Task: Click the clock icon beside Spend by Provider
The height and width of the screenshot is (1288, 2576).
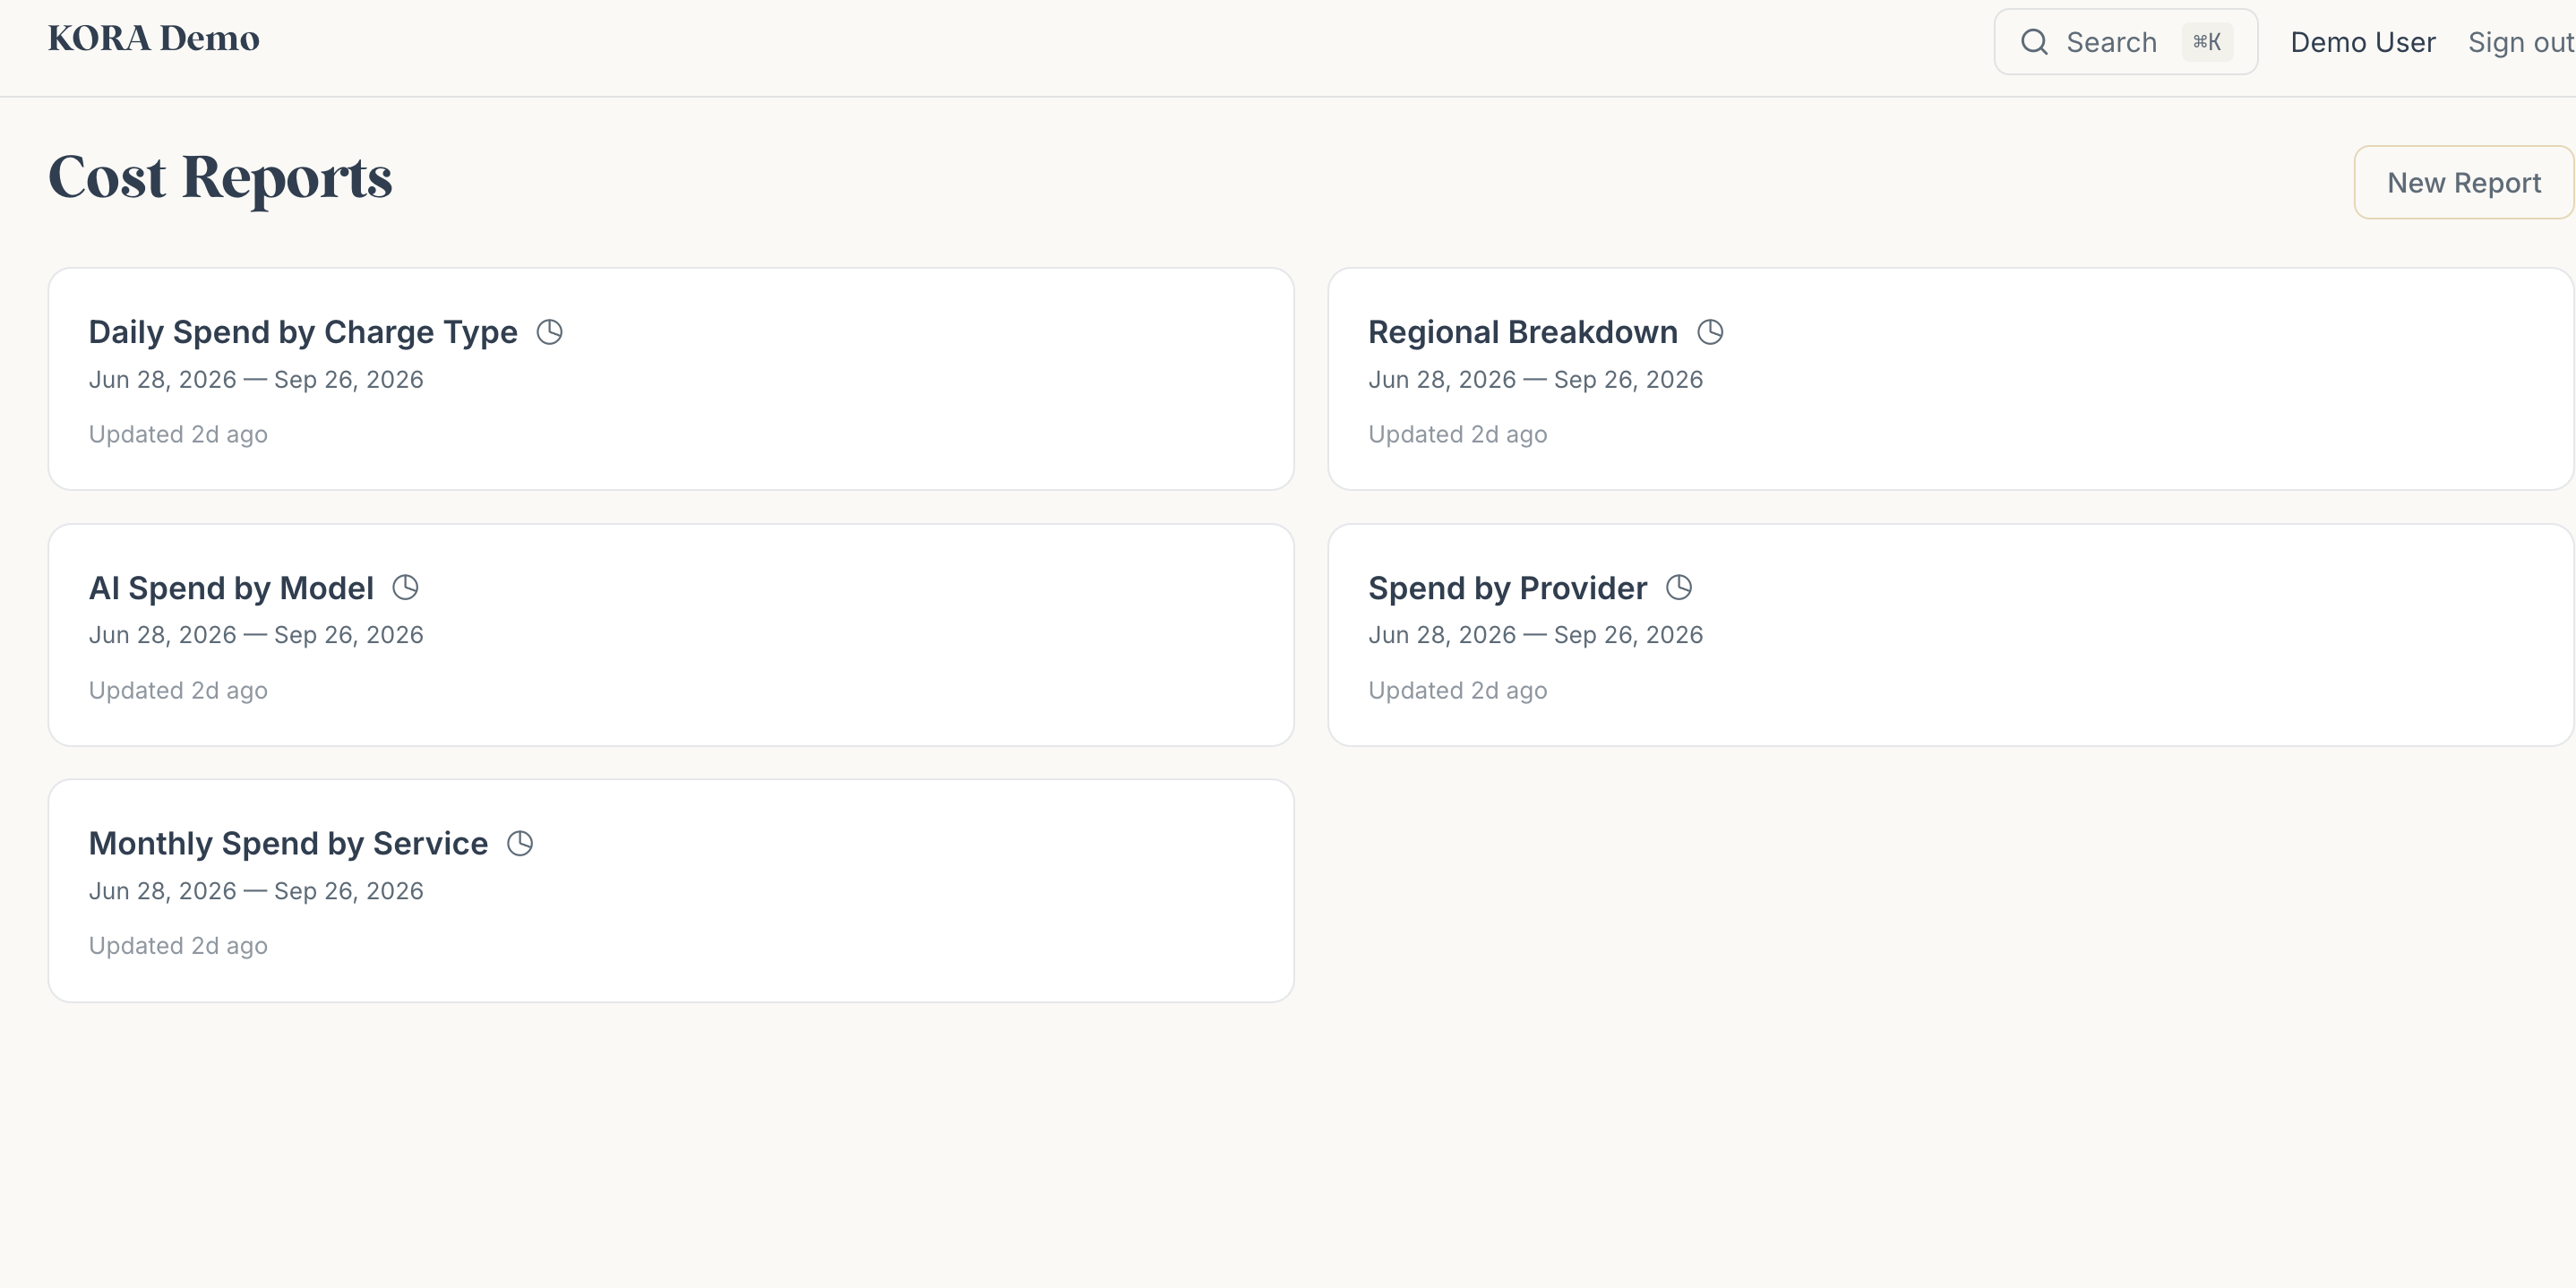Action: coord(1679,587)
